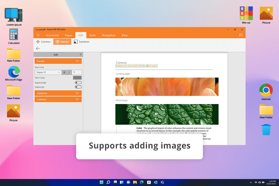Open the Win-rar desktop icon

pyautogui.click(x=246, y=15)
